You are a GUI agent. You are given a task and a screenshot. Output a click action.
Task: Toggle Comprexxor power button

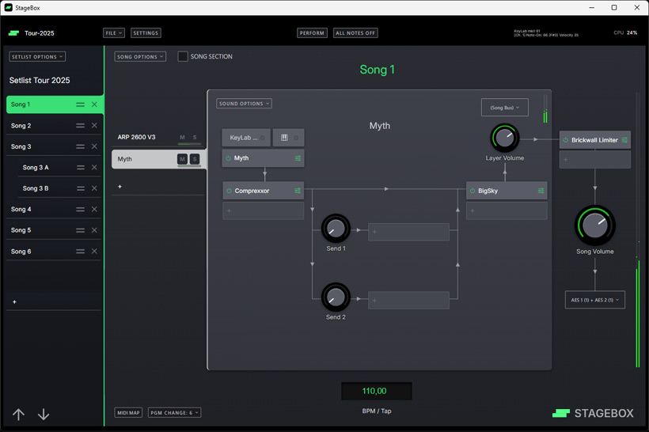tap(229, 191)
